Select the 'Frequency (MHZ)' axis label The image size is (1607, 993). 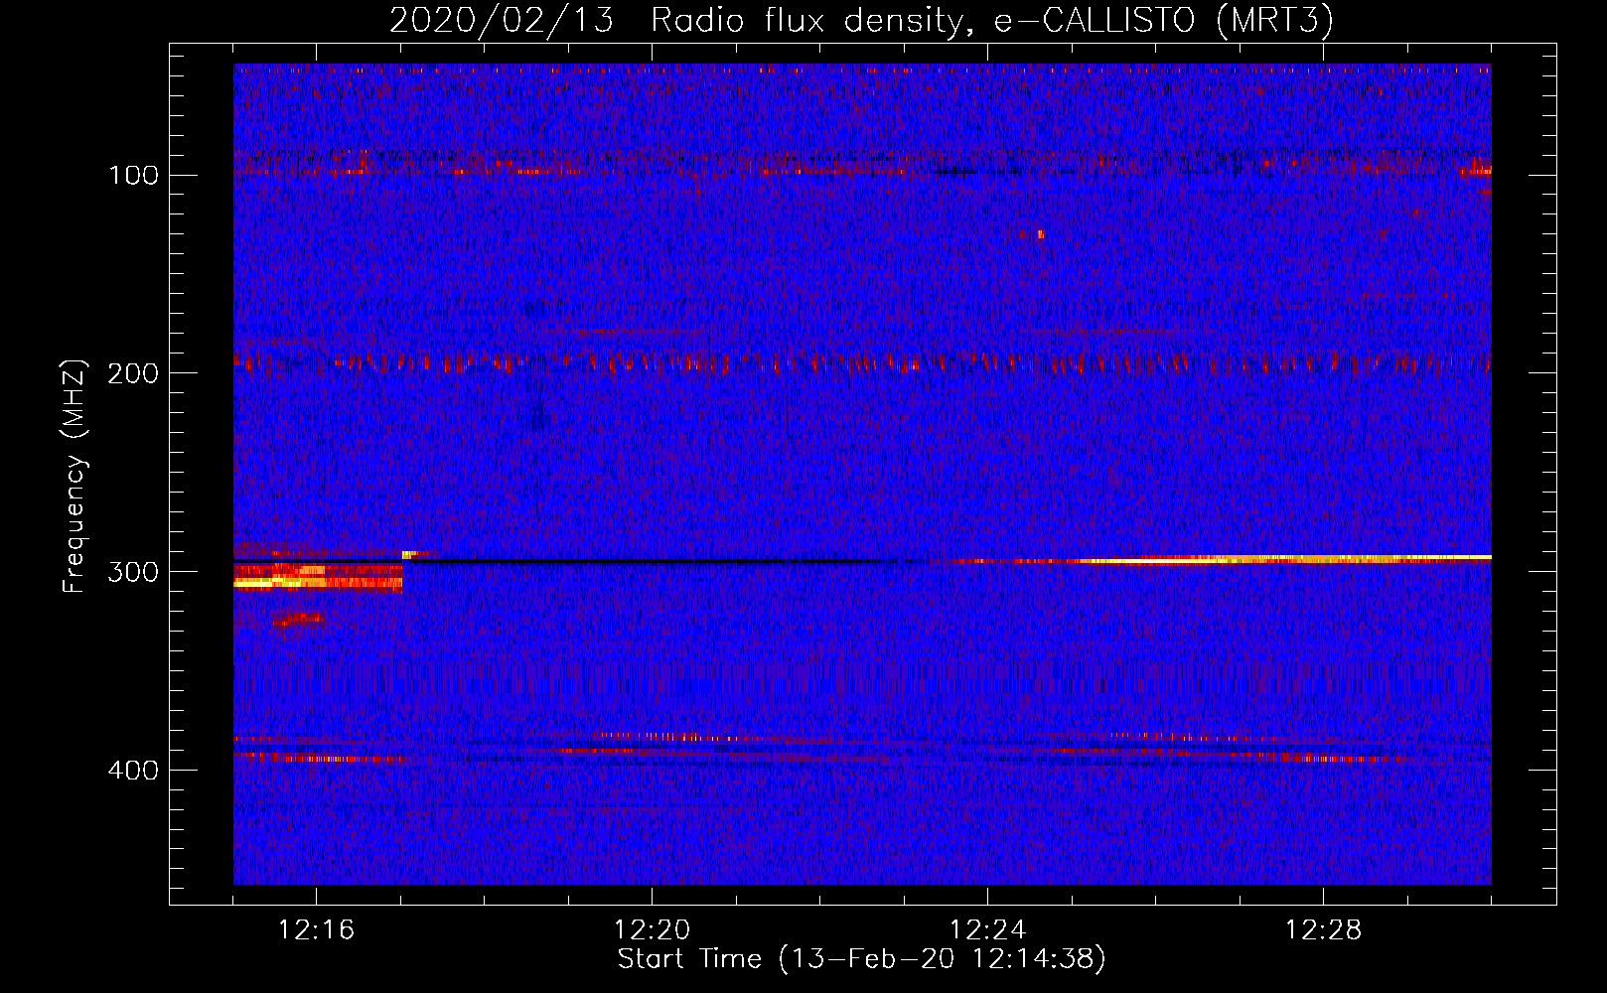click(x=74, y=476)
